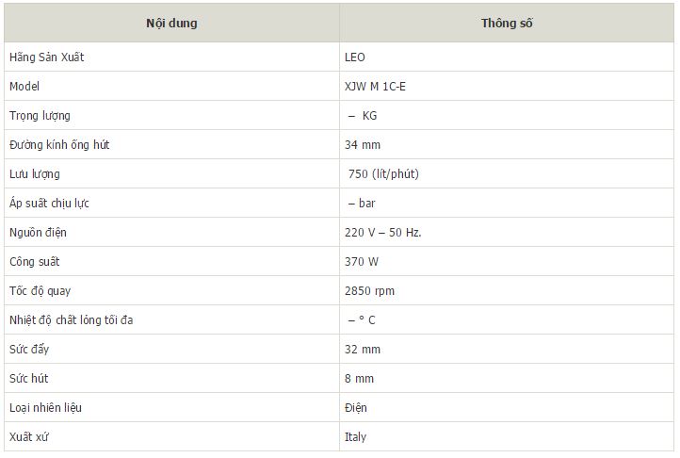Click the XJW M 1C-E model value
Image resolution: width=680 pixels, height=458 pixels.
coord(375,87)
